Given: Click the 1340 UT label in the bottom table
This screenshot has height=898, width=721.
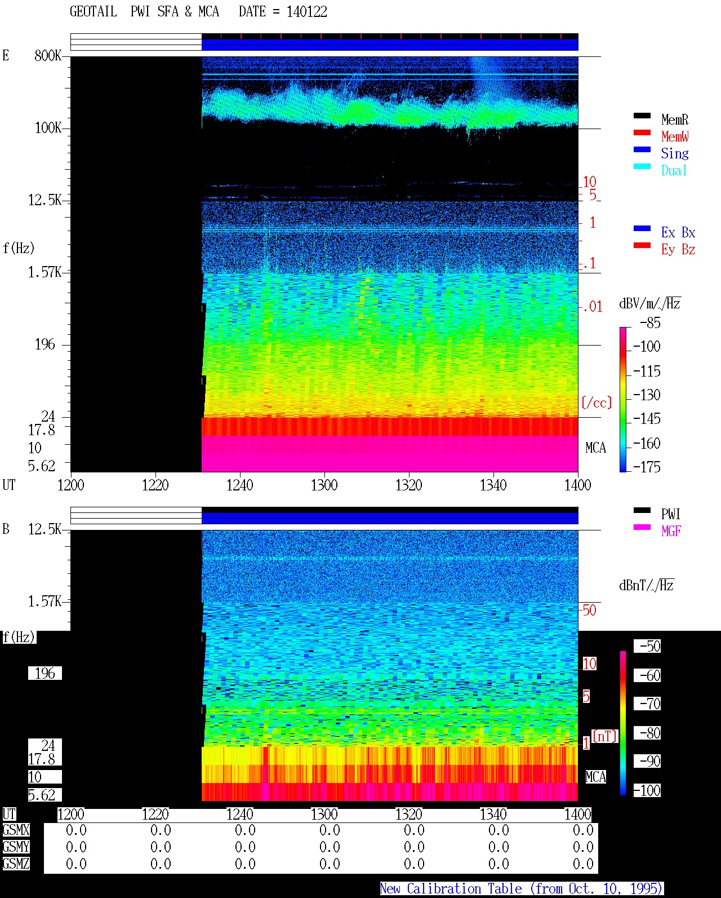Looking at the screenshot, I should pyautogui.click(x=493, y=814).
